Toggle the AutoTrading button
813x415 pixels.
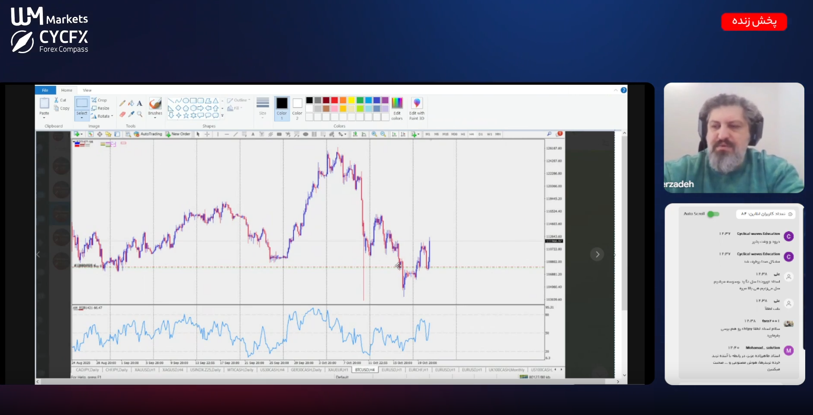tap(148, 134)
